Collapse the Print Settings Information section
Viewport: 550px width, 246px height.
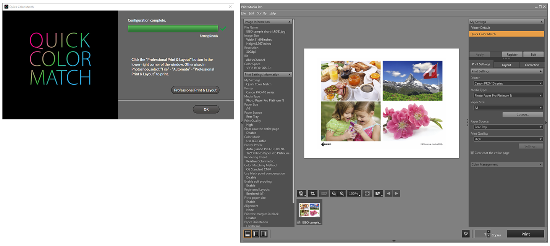tap(268, 74)
